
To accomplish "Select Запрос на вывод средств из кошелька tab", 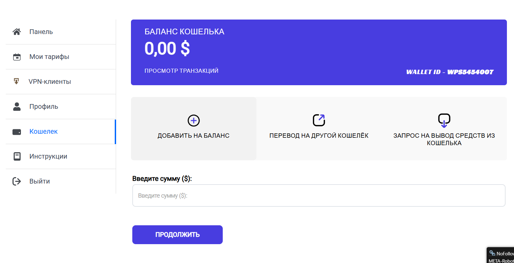I will (x=444, y=129).
